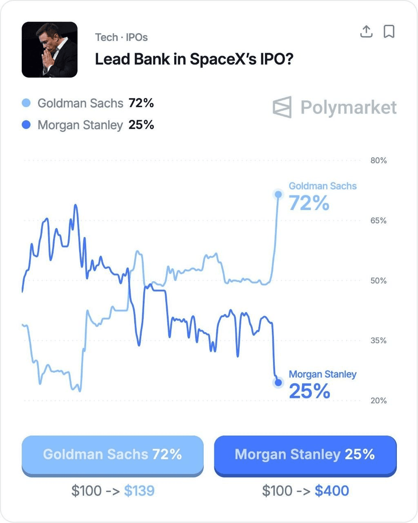Screen dimensions: 418x523
Task: Select the Goldman Sachs legend label
Action: coord(80,103)
